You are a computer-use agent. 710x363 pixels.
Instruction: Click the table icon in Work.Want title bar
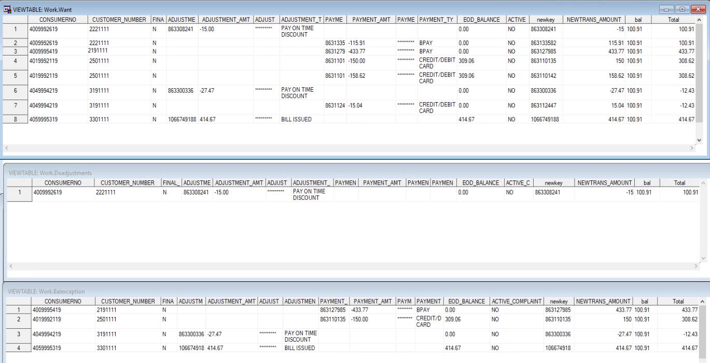7,9
